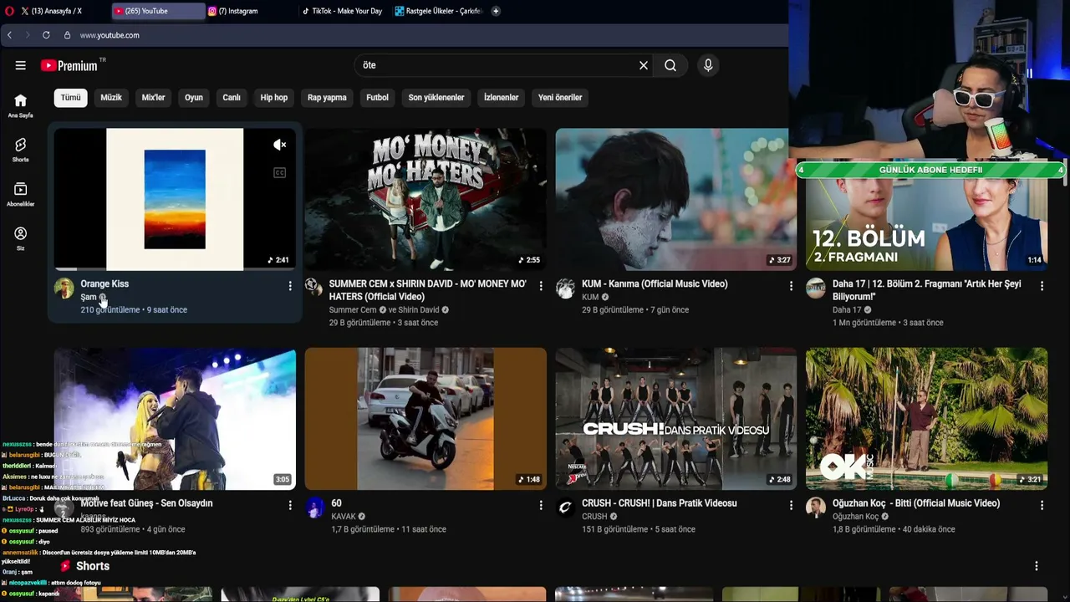Go back with the browser back arrow
Screen dimensions: 1070x602
[9, 35]
